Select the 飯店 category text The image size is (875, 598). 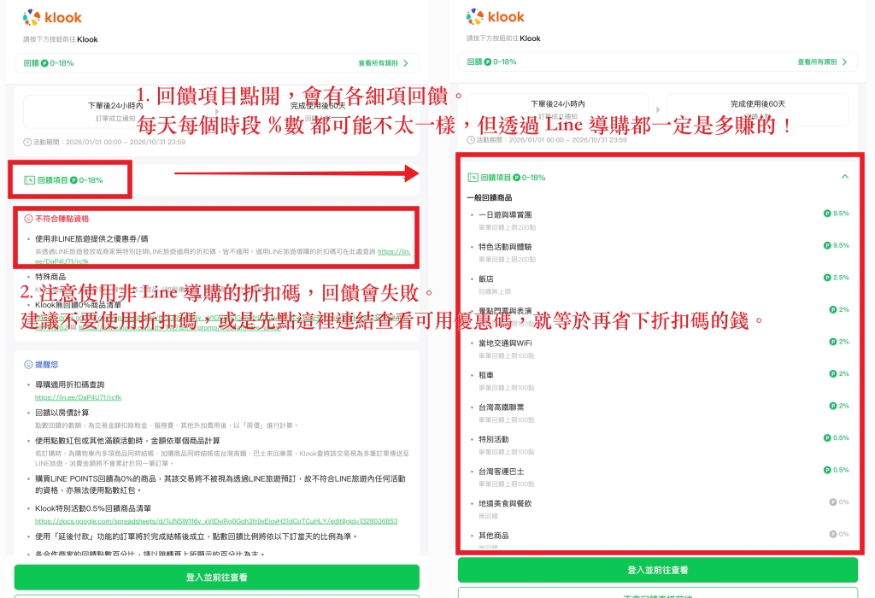[486, 278]
